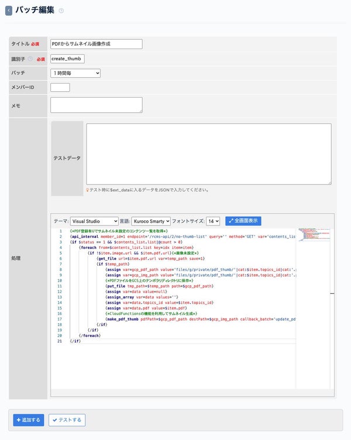
Task: Click the assign var=gcp_img_path line
Action: pyautogui.click(x=201, y=275)
